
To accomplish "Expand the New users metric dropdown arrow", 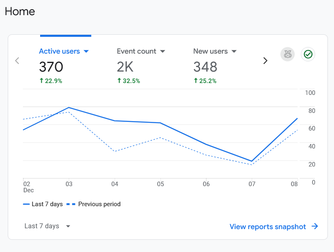I will coord(234,52).
